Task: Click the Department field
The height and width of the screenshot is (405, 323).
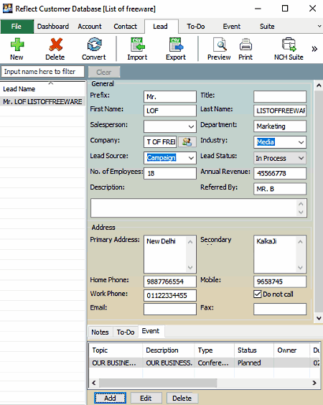Action: point(280,126)
